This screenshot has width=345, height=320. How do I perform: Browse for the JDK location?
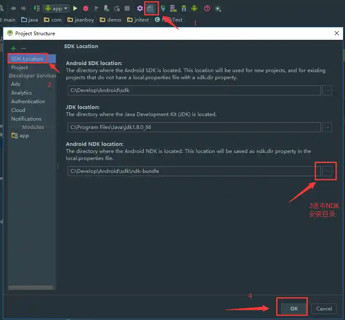[327, 127]
